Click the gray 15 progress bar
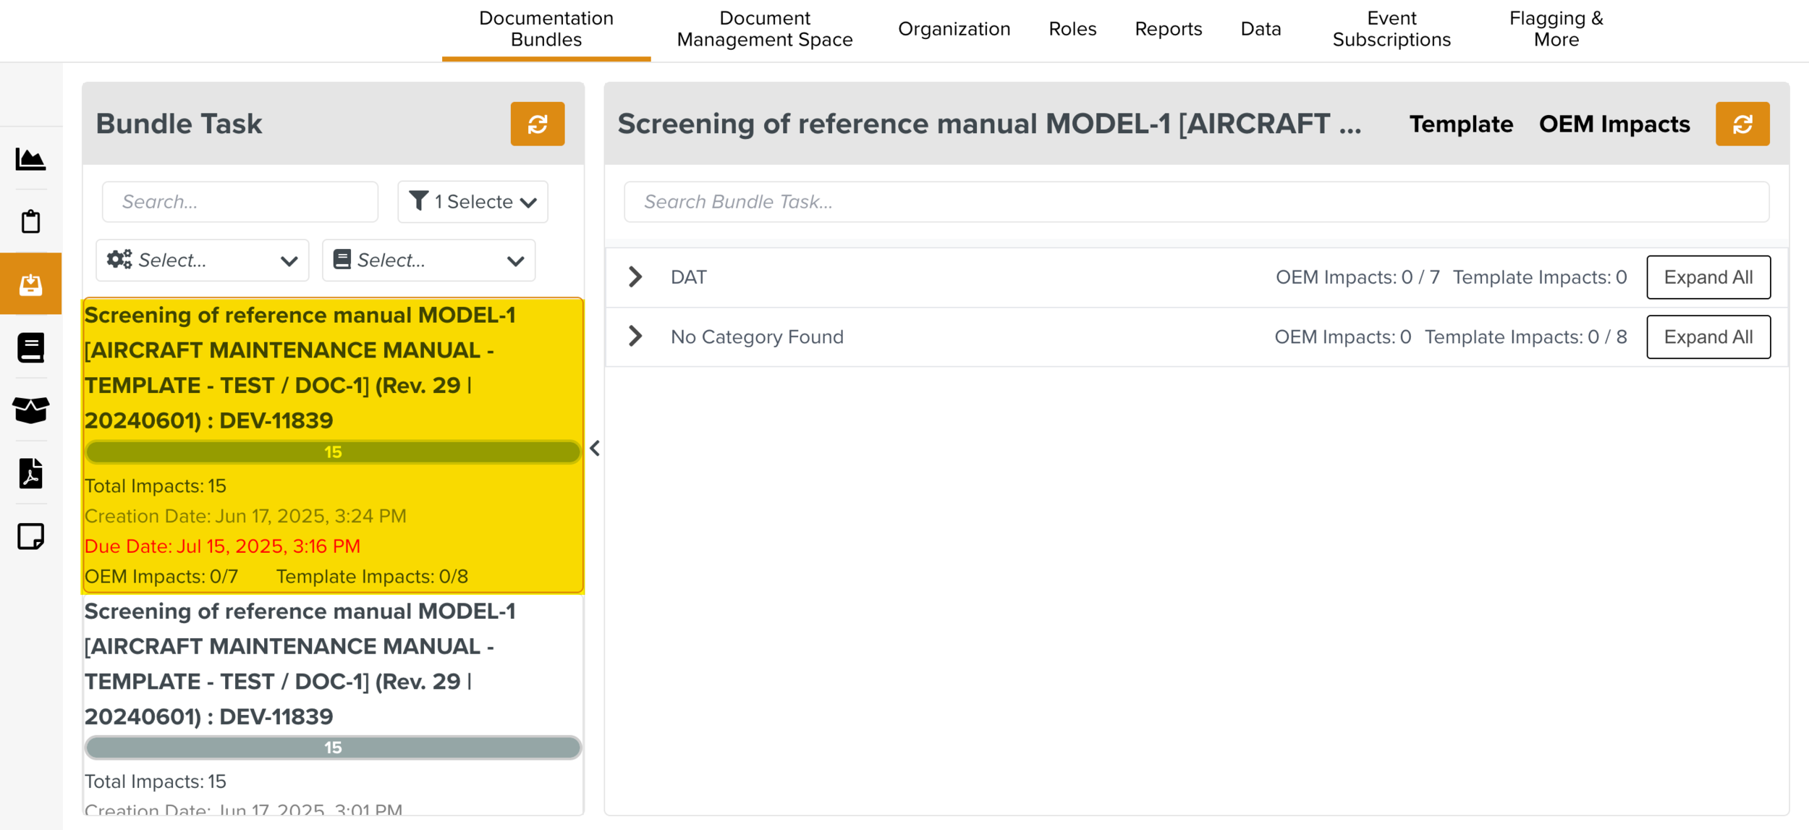 point(333,748)
